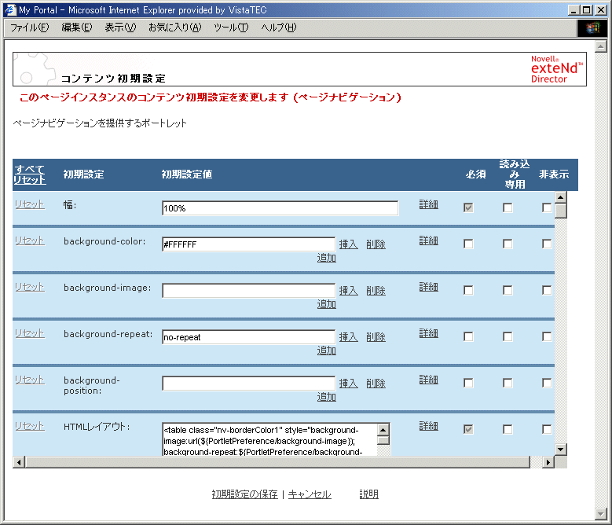Open the ファイル(F) menu
The image size is (612, 525).
pos(30,28)
